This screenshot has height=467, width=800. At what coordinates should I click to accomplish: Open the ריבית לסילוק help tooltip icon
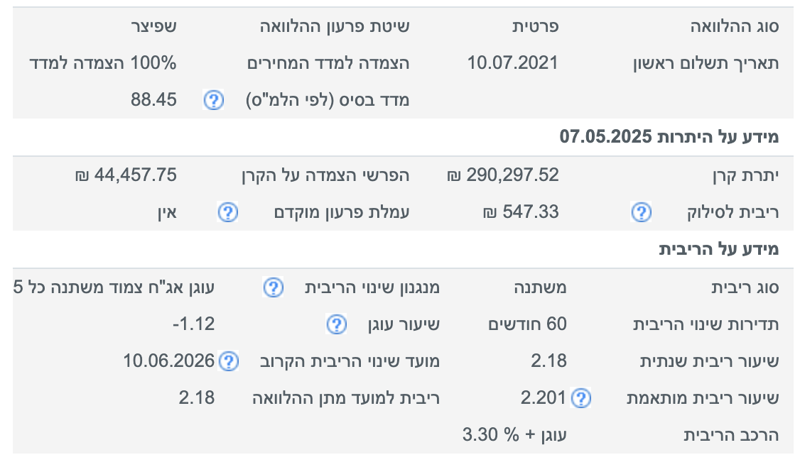(x=642, y=211)
